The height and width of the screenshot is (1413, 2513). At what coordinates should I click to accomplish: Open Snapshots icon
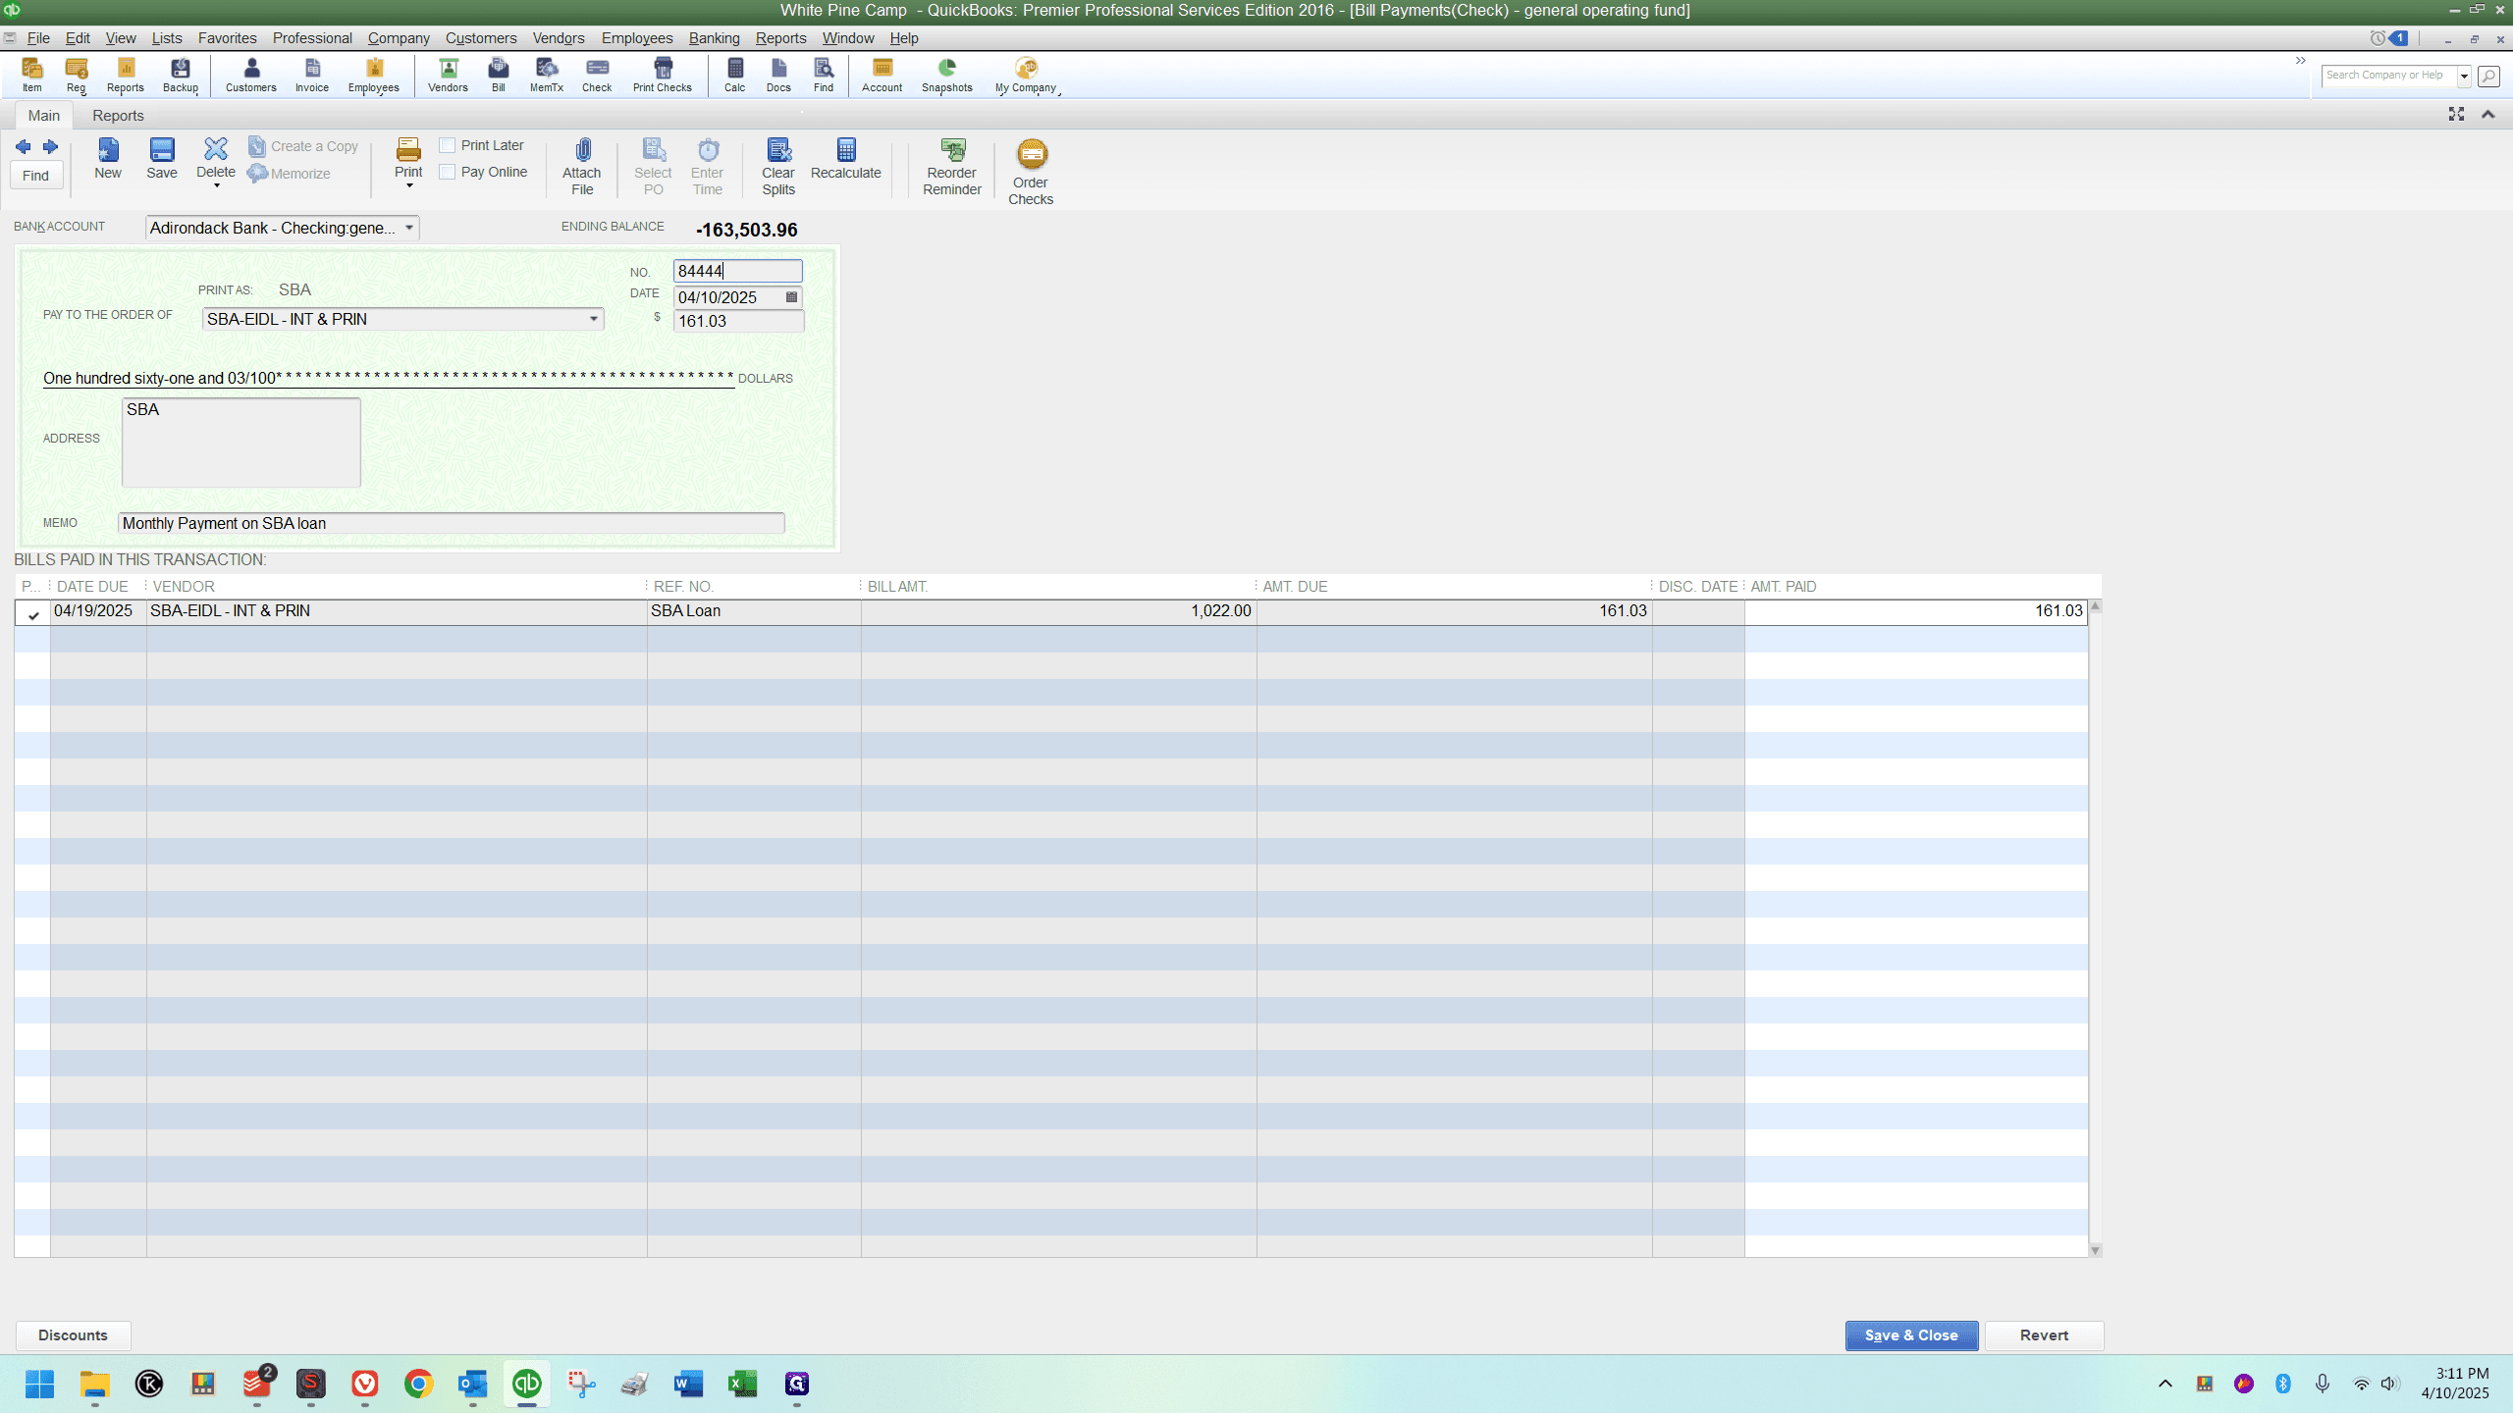(947, 75)
